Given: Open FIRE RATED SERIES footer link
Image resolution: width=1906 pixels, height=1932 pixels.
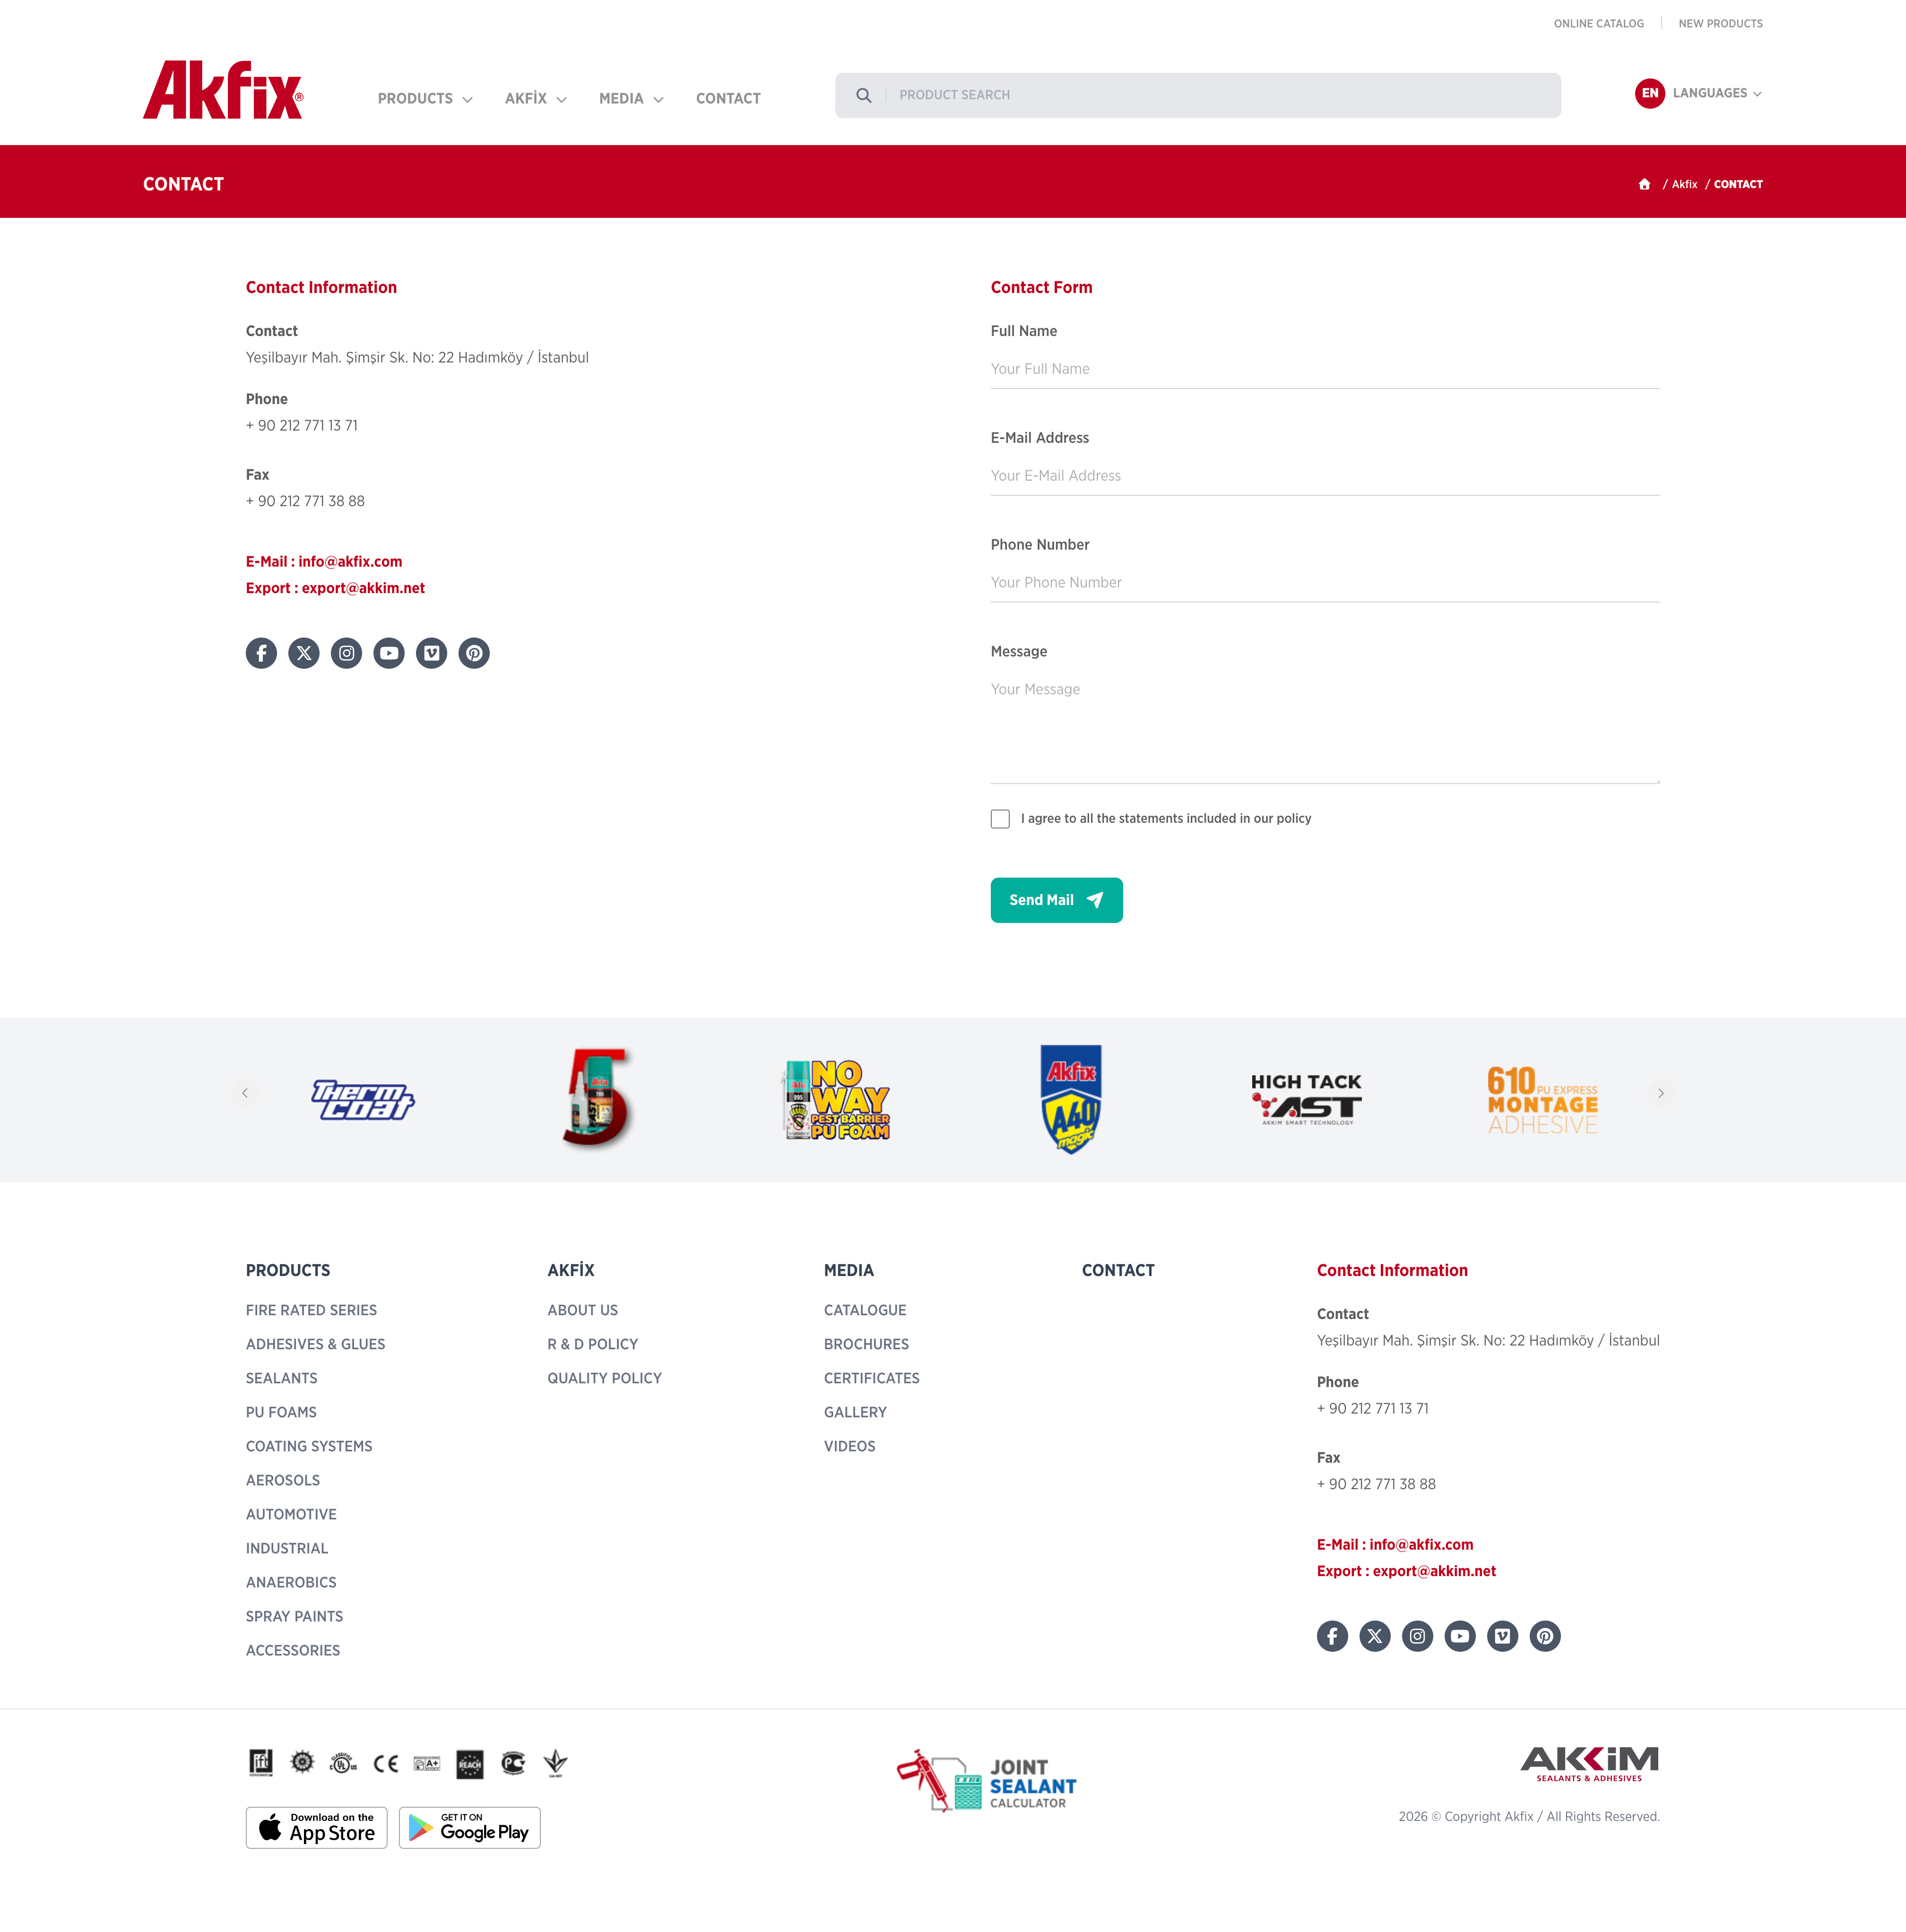Looking at the screenshot, I should tap(312, 1310).
